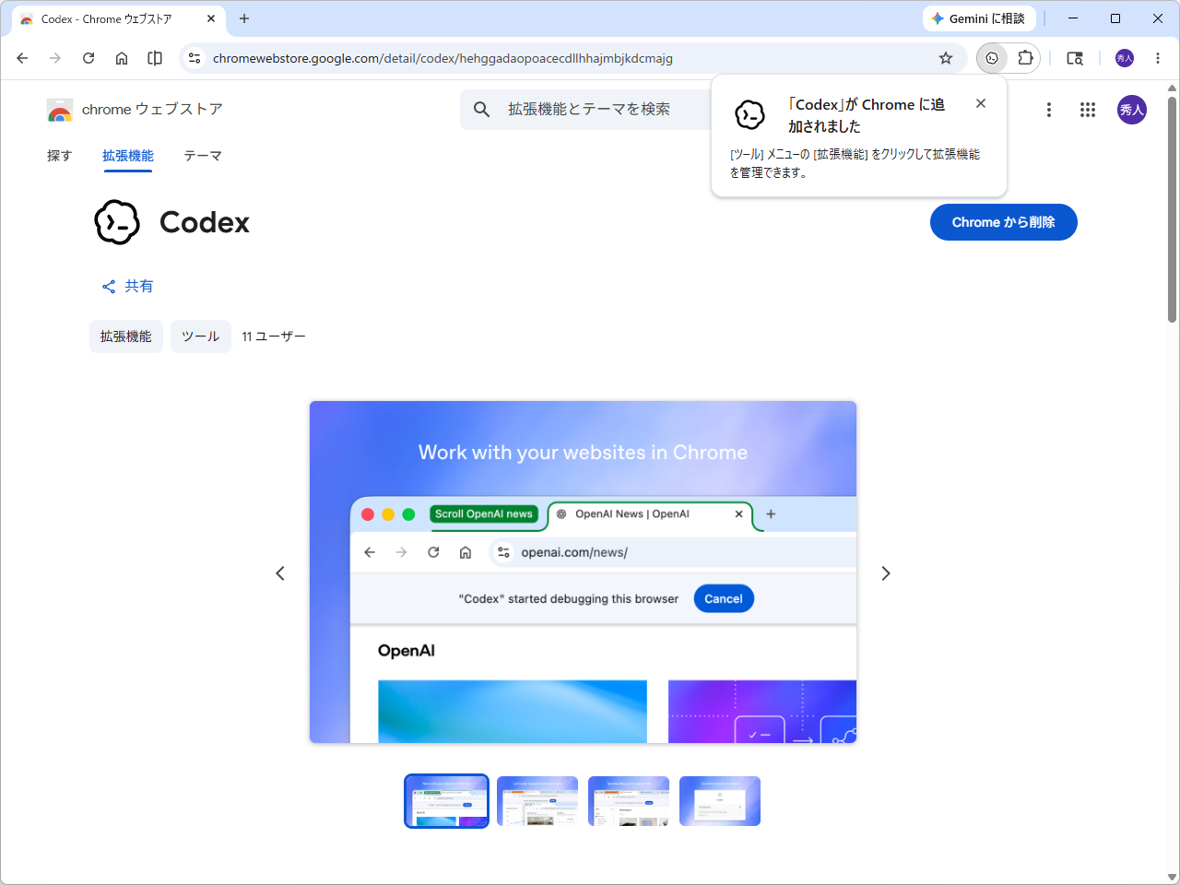The image size is (1180, 885).
Task: Remove extension with Chrome から削除 button
Action: [1004, 222]
